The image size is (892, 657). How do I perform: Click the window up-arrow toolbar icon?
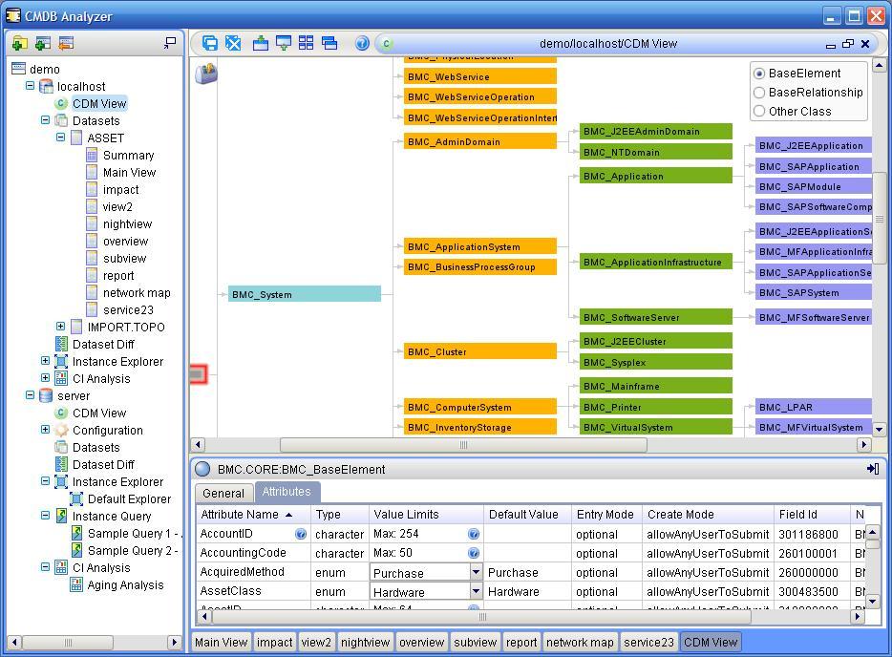[261, 43]
